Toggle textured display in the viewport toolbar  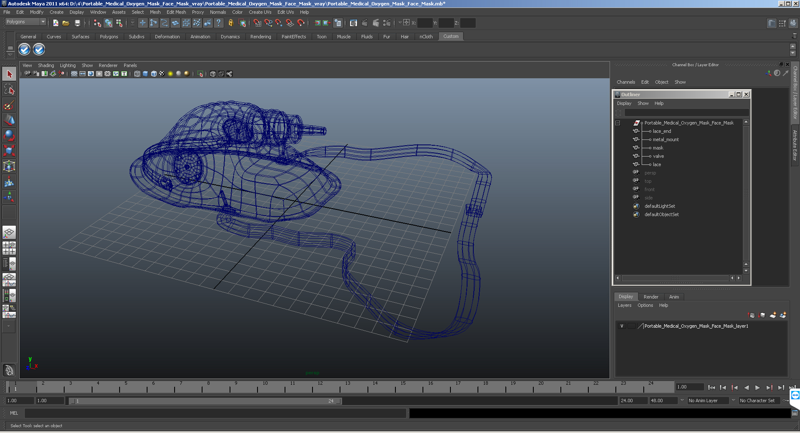[x=162, y=74]
